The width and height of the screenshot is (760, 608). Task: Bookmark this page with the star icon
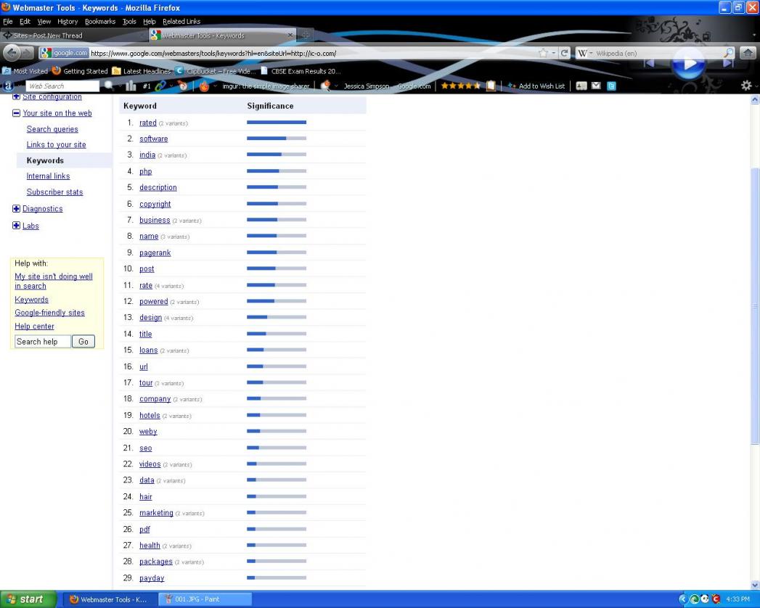[543, 53]
